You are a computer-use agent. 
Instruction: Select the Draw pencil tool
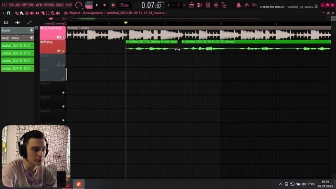tap(16, 13)
